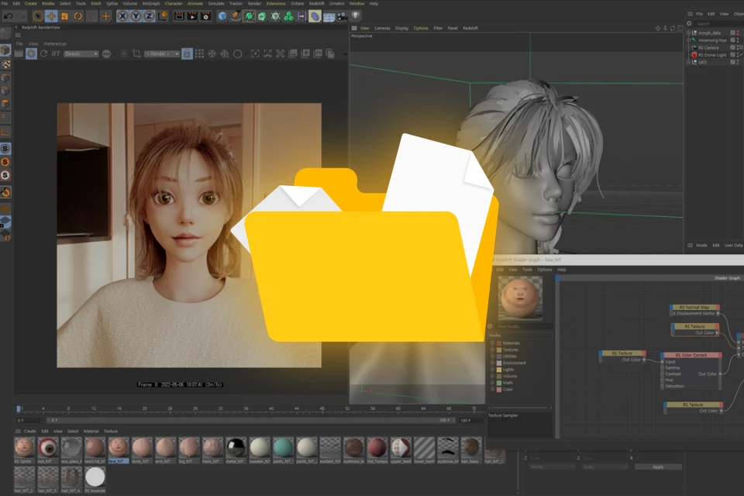Add a Cube primitive object
Image resolution: width=744 pixels, height=496 pixels.
click(x=222, y=16)
